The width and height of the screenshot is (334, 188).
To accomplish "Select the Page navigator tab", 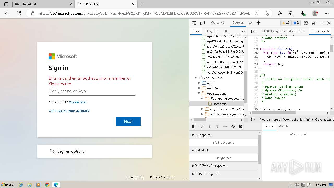I will (196, 31).
